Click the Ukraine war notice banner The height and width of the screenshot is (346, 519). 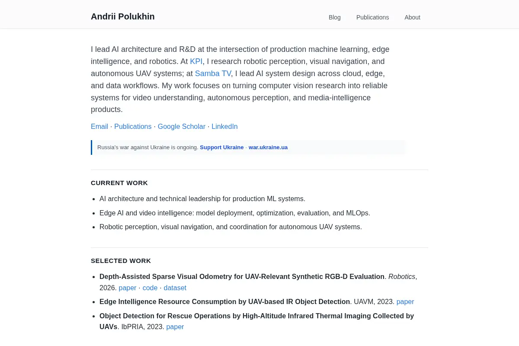pyautogui.click(x=248, y=147)
